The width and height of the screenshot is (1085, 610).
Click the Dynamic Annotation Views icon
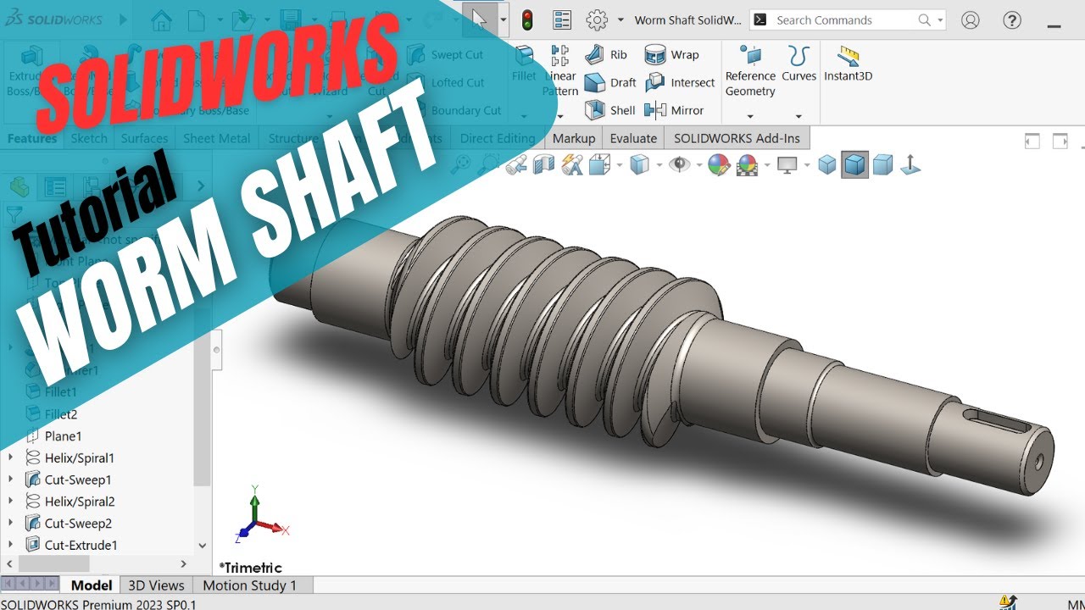point(572,164)
